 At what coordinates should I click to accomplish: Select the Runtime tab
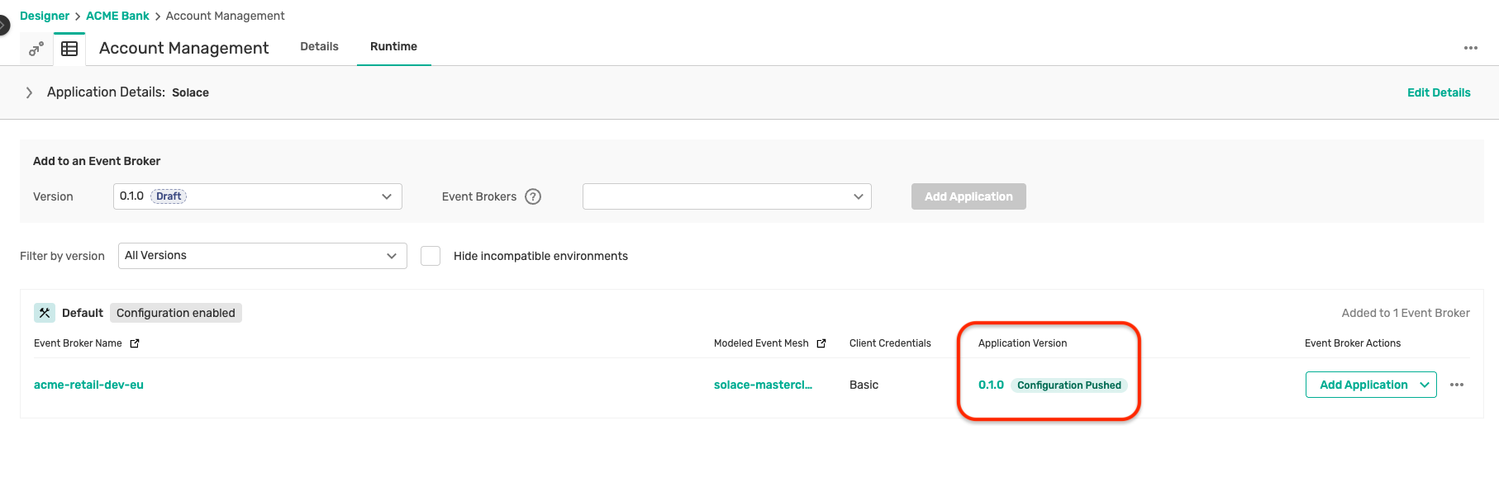pos(393,47)
